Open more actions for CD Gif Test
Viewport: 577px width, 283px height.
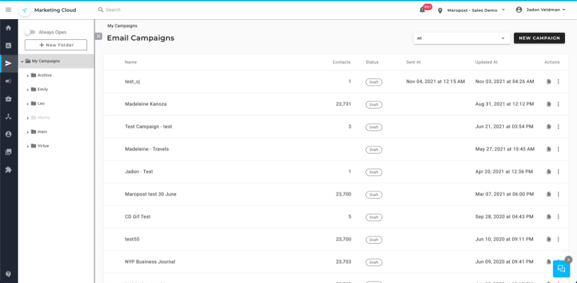558,217
